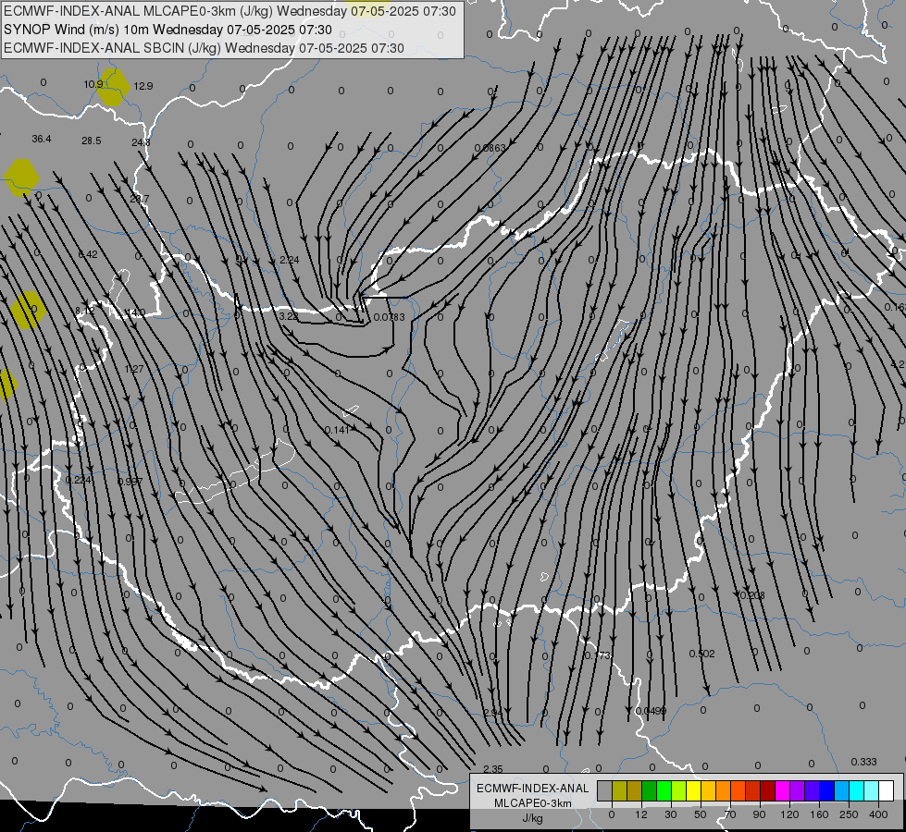The height and width of the screenshot is (832, 906).
Task: Click the grid value 0.173
Action: [x=598, y=655]
